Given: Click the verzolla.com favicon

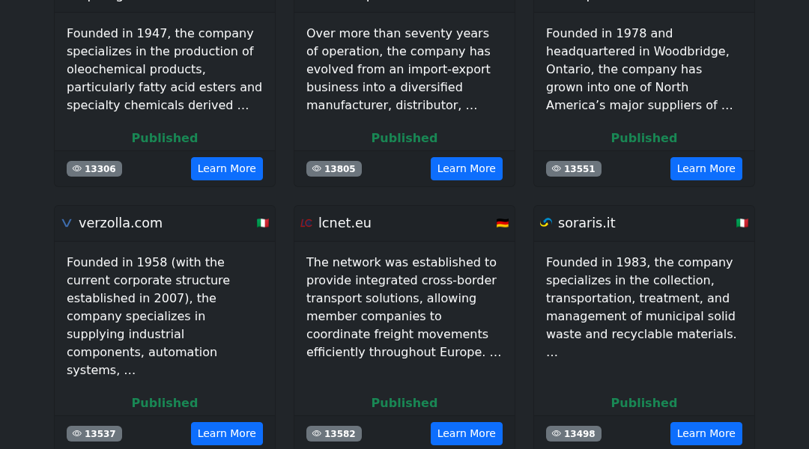Looking at the screenshot, I should click(x=67, y=223).
